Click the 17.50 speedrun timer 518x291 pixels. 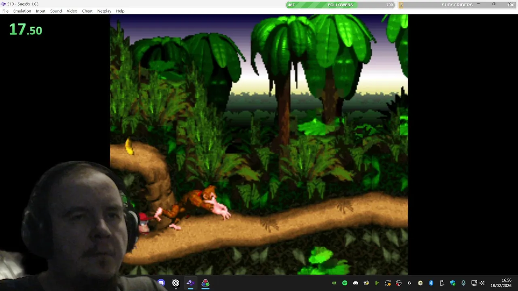click(x=25, y=30)
